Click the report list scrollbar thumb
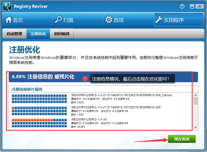Screen dimensions: 207x152 (195, 101)
